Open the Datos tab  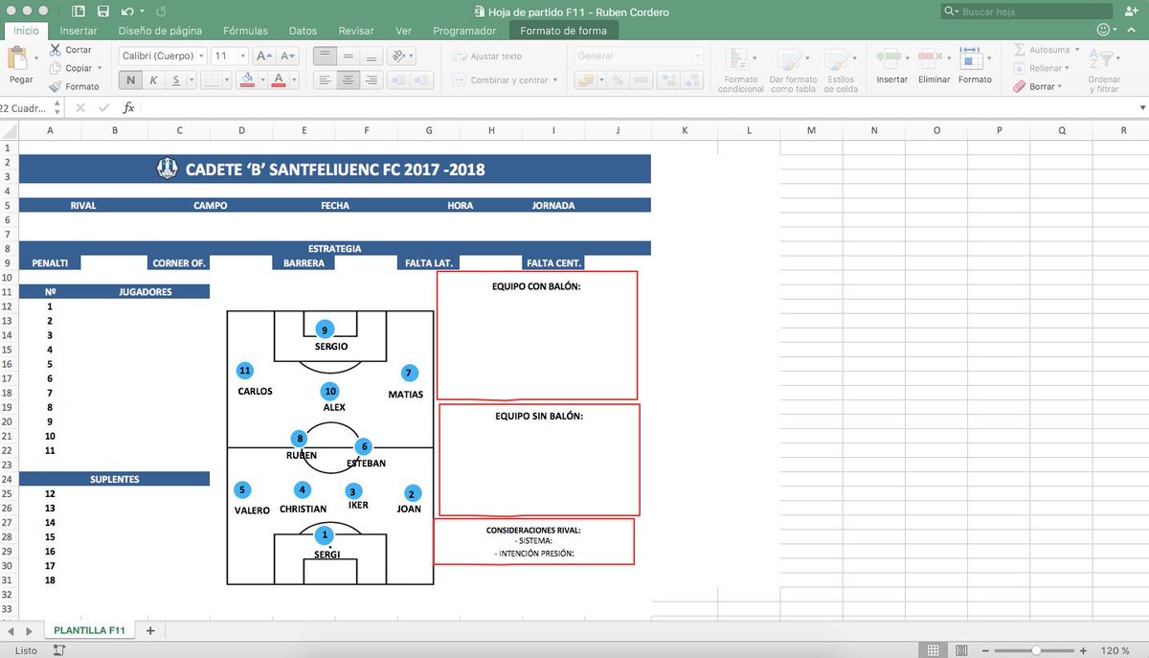pyautogui.click(x=303, y=31)
